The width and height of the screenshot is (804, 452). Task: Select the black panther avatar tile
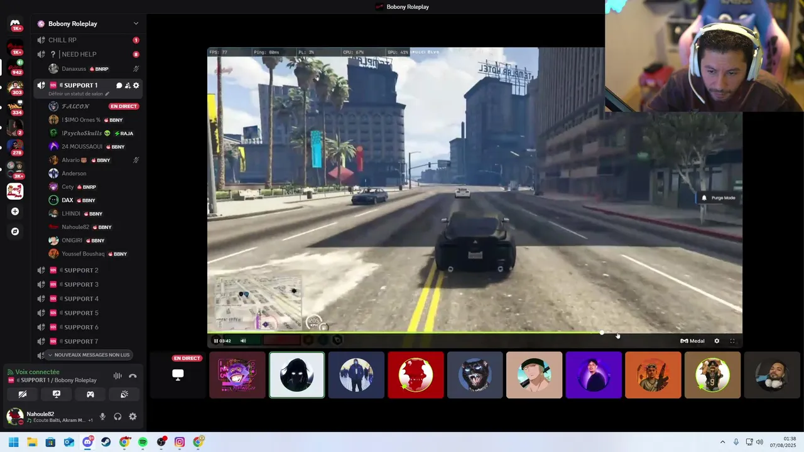[475, 375]
